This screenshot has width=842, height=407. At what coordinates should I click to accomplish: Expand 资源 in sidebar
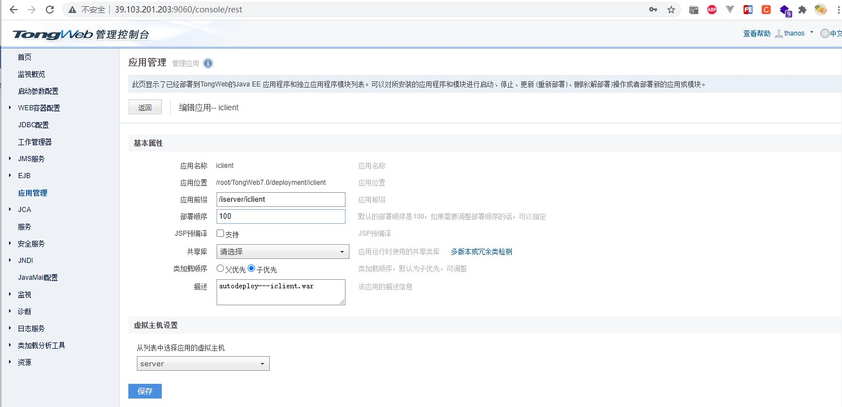click(x=10, y=362)
